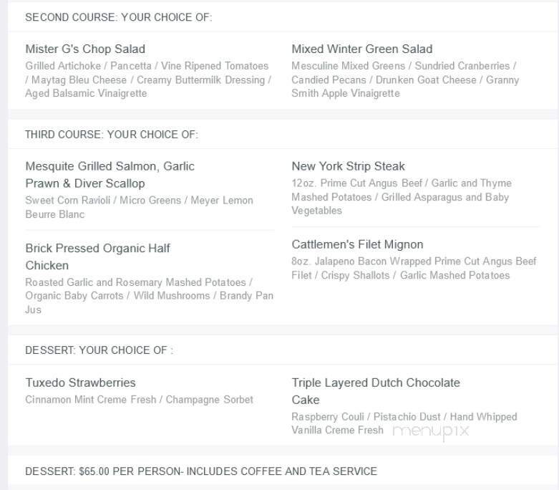Click the Cinnamon Mint Creme Fresh description
559x490 pixels.
click(x=139, y=400)
